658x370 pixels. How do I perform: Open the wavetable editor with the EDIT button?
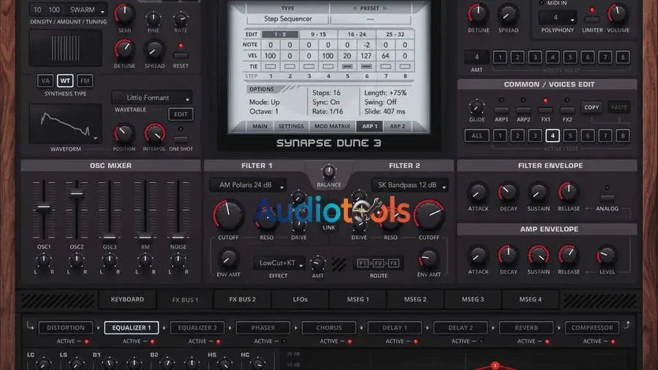[x=180, y=114]
